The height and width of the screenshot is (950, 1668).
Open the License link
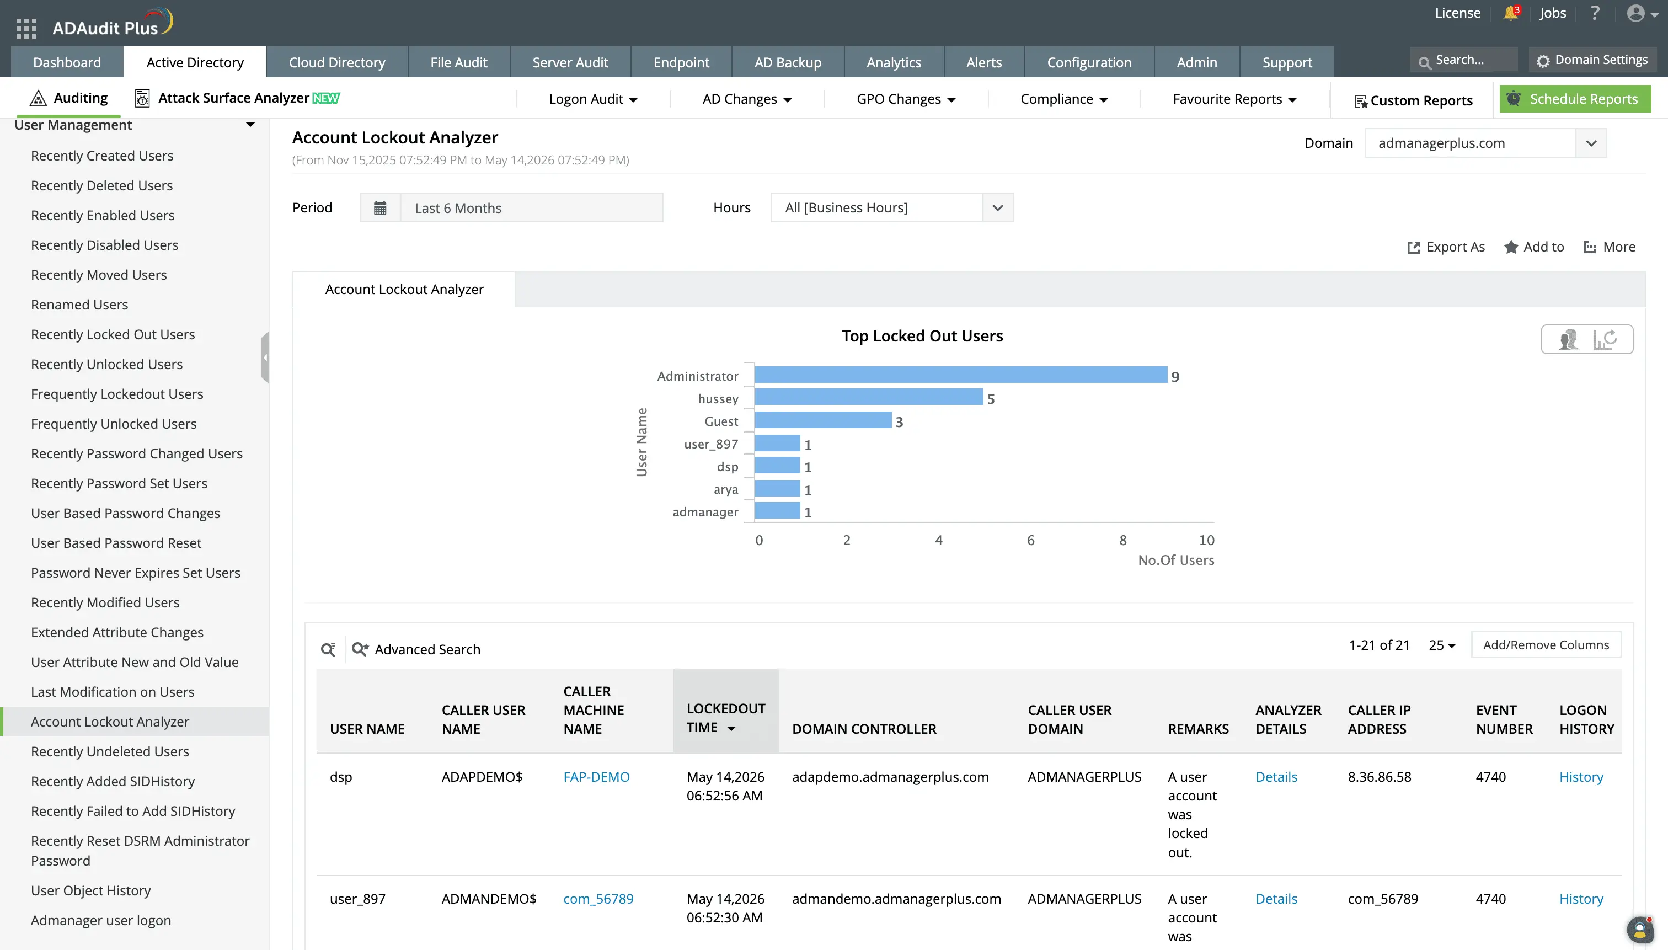(x=1457, y=13)
